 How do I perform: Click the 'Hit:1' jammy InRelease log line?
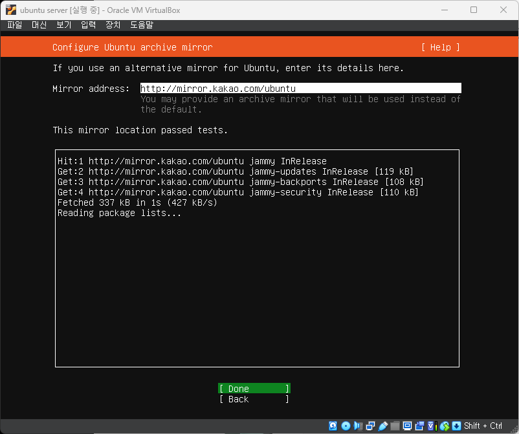point(192,161)
